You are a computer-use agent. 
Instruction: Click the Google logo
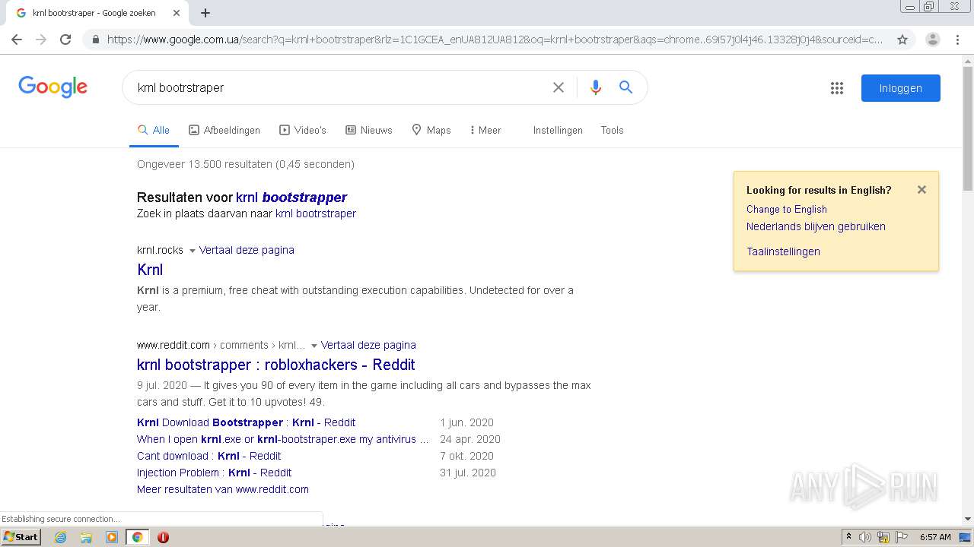(53, 87)
